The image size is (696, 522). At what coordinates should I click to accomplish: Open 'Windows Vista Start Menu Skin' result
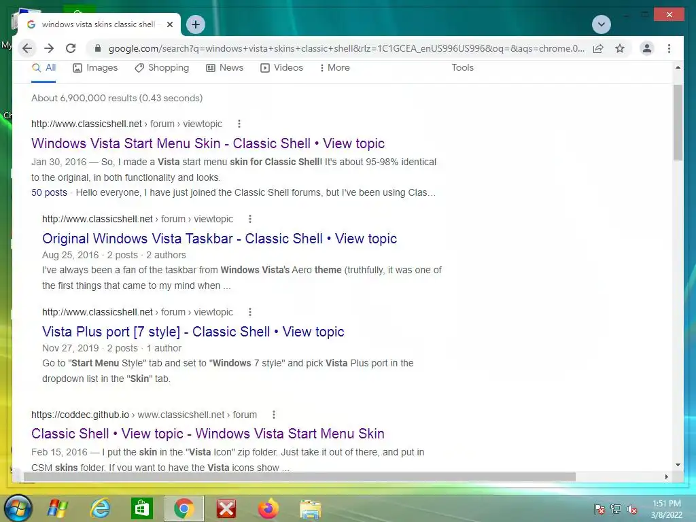click(x=208, y=143)
